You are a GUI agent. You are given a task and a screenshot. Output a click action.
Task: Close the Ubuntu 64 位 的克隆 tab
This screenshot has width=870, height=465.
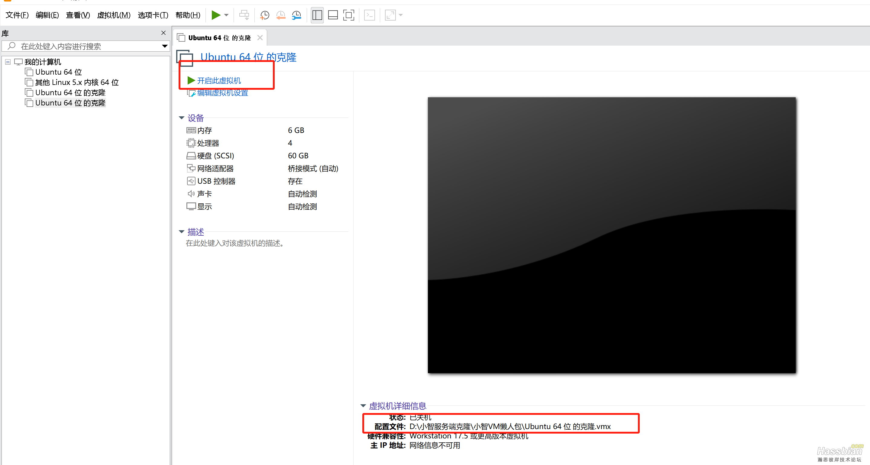[x=260, y=37]
